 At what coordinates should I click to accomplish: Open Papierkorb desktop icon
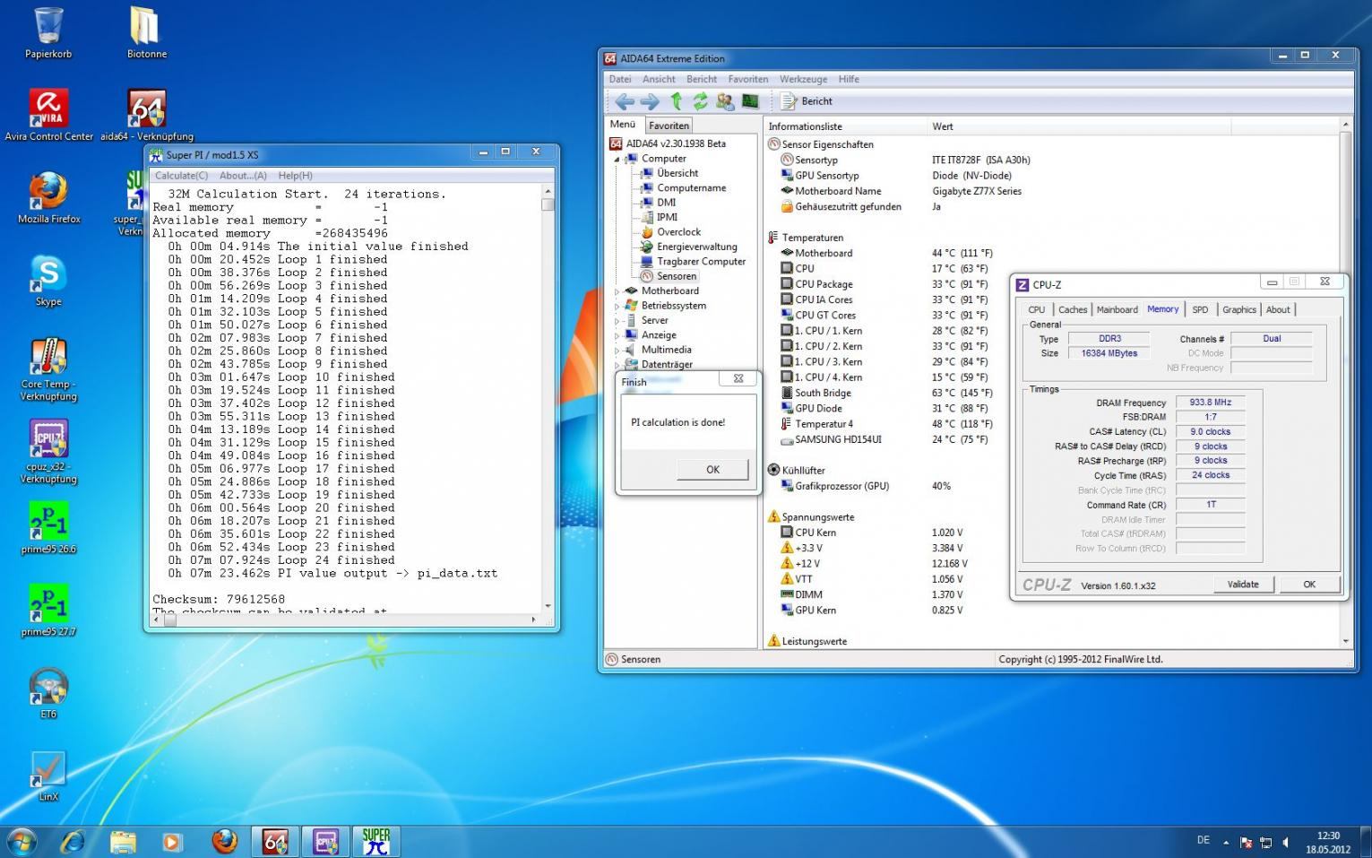pyautogui.click(x=48, y=33)
